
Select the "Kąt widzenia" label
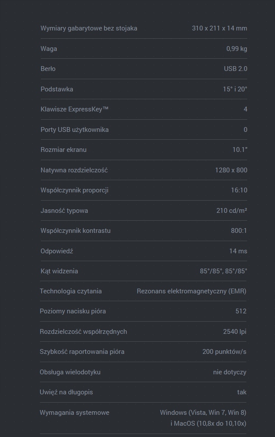59,271
